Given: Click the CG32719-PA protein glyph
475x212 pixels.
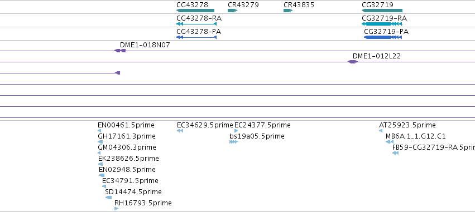Looking at the screenshot, I should [x=383, y=37].
